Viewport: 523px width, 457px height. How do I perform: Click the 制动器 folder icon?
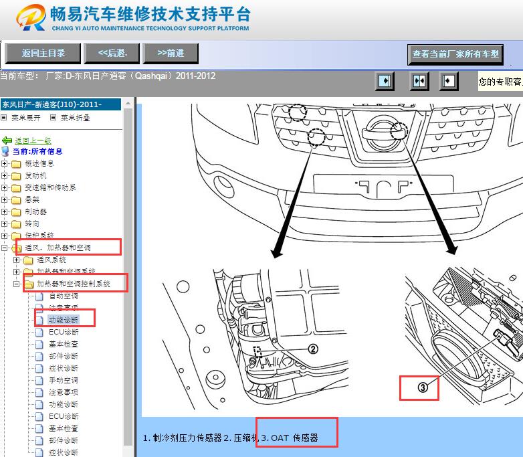click(16, 212)
